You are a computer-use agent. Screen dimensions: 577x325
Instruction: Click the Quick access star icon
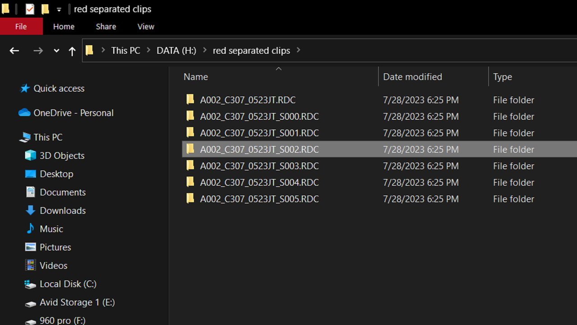tap(25, 88)
